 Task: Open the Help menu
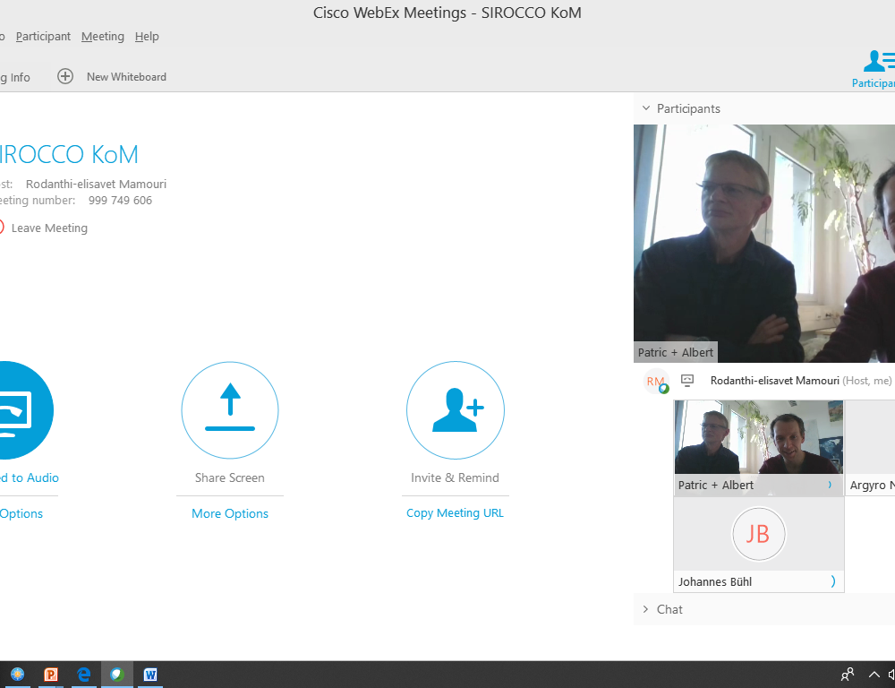pyautogui.click(x=147, y=37)
